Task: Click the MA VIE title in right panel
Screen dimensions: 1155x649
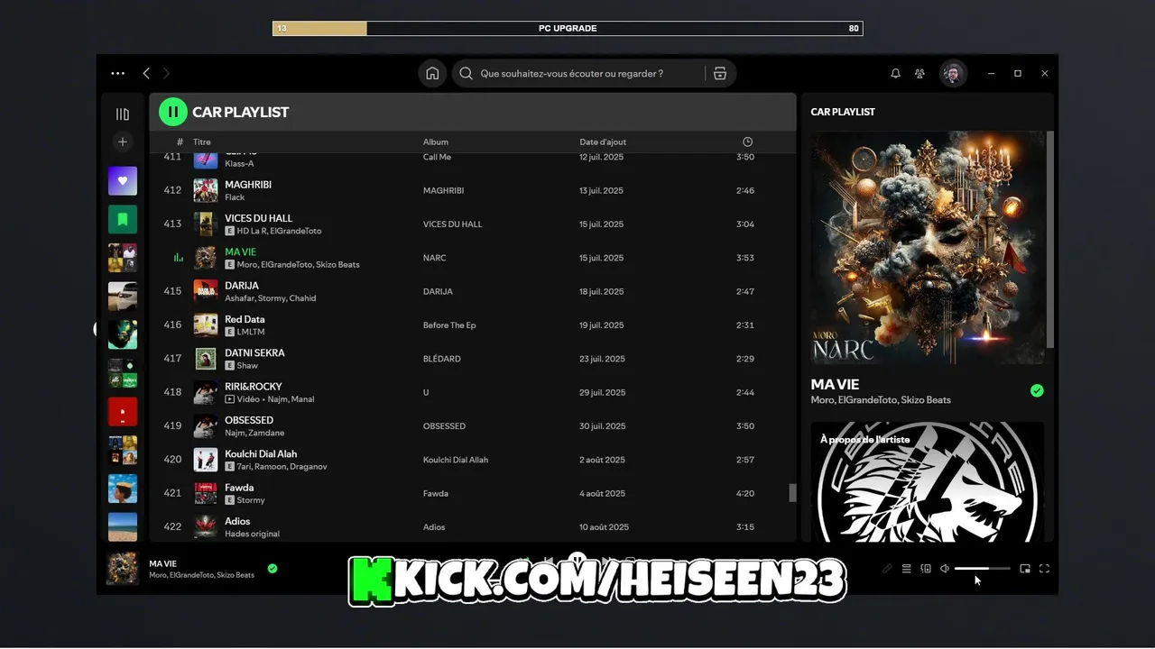Action: (x=836, y=385)
